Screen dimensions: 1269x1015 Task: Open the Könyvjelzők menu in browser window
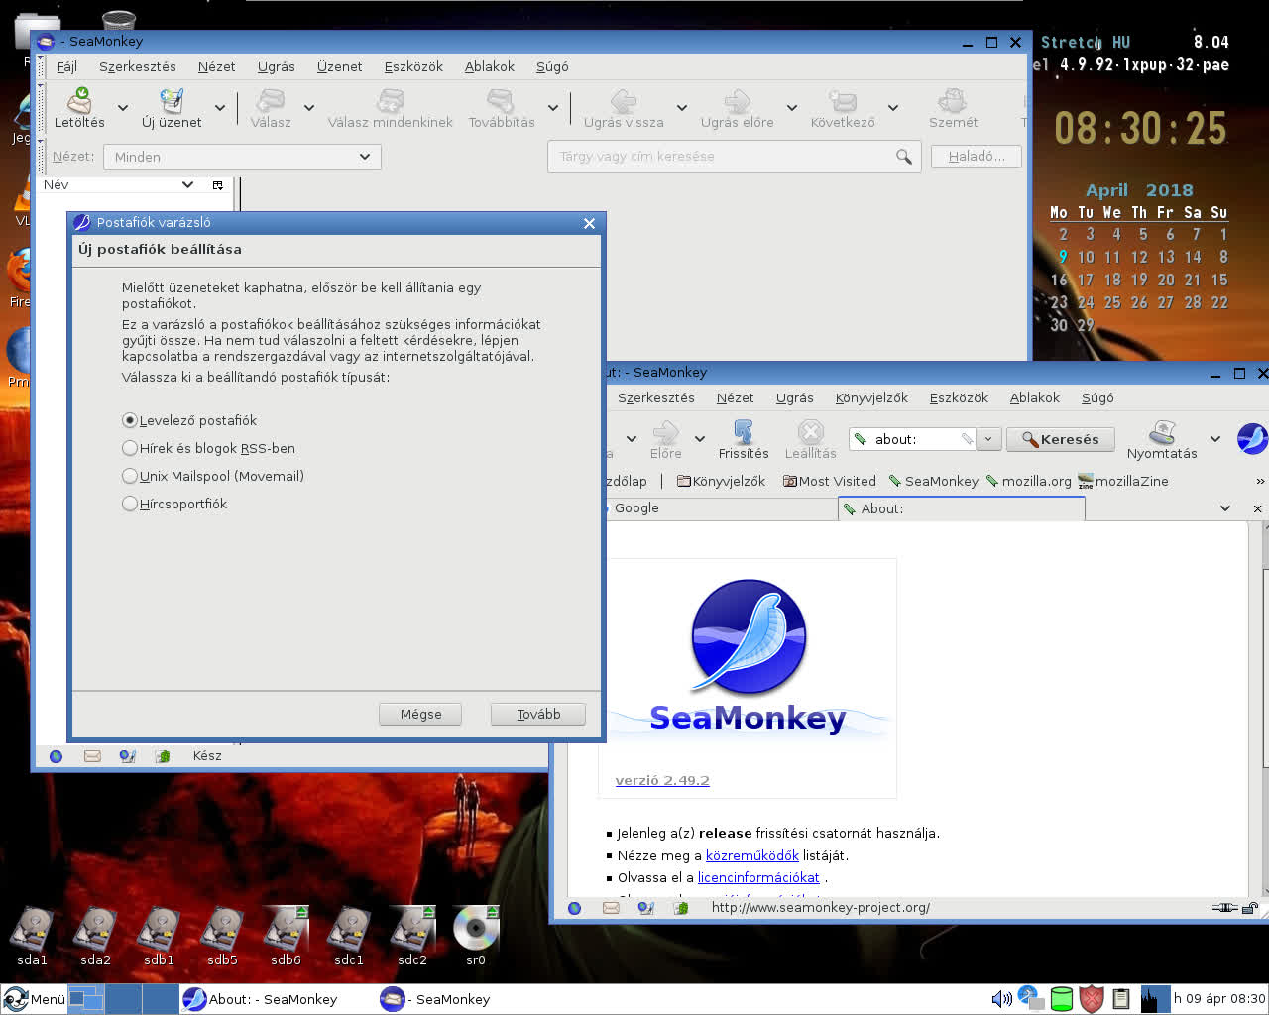(x=871, y=397)
